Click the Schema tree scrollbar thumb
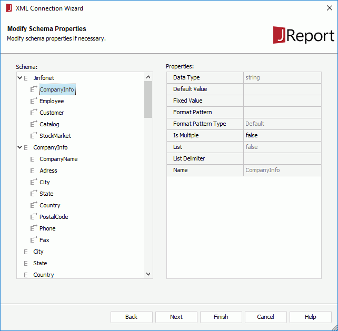This screenshot has height=331, width=338. pos(148,99)
